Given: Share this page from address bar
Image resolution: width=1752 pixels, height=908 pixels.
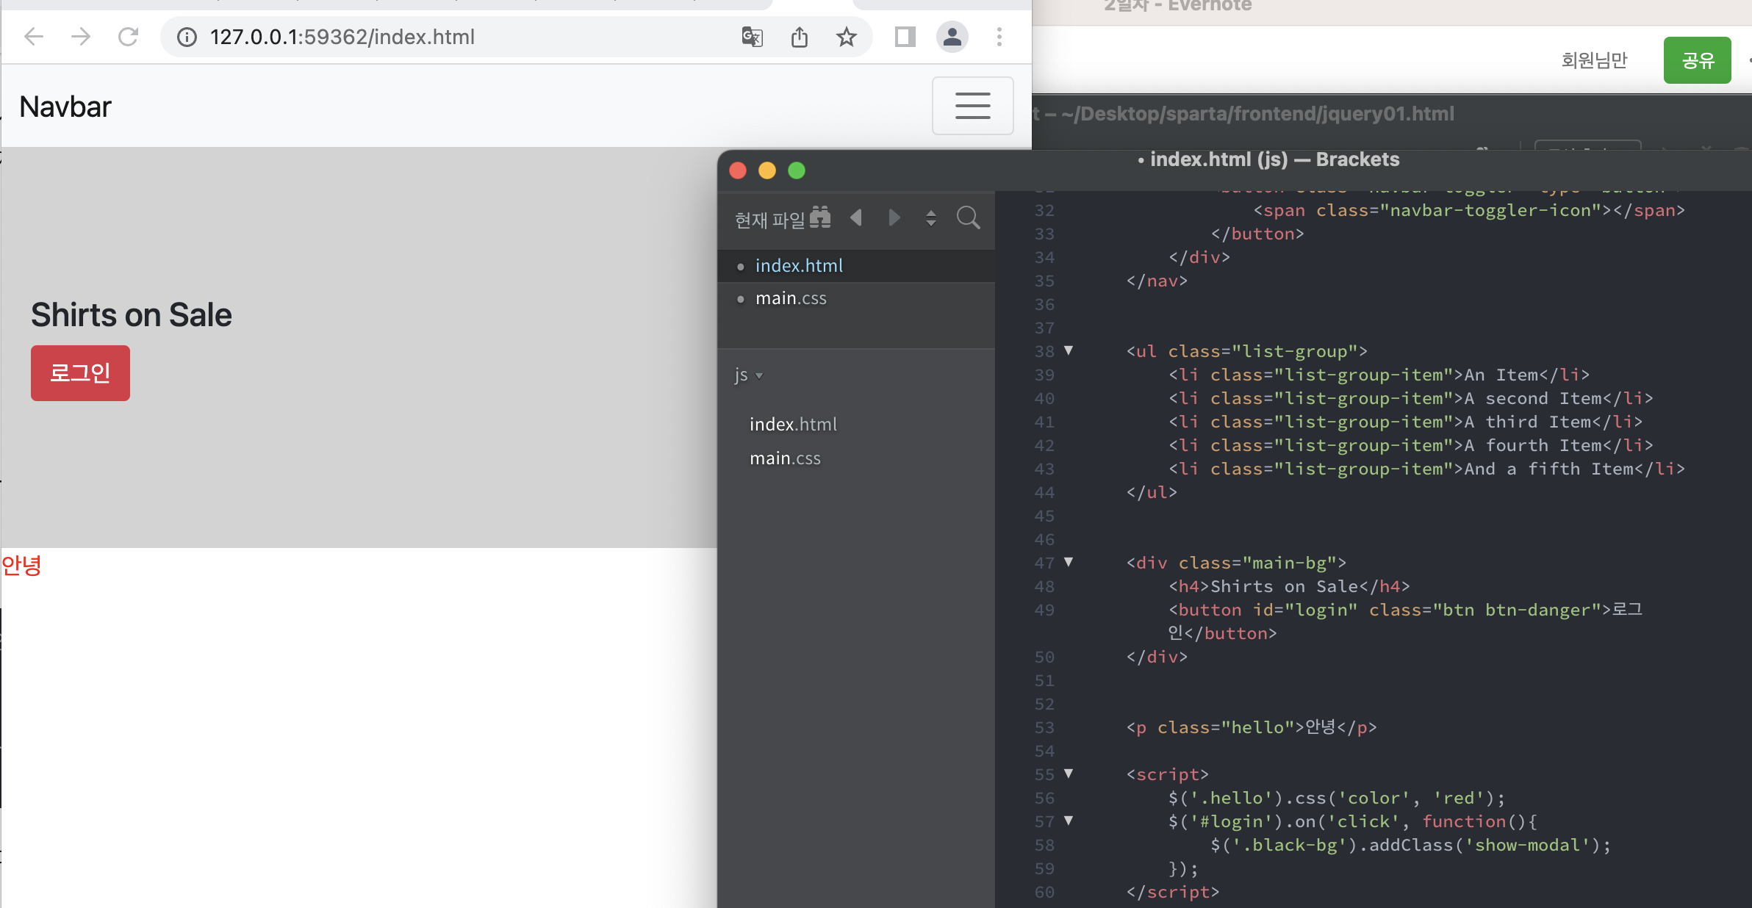Looking at the screenshot, I should pyautogui.click(x=800, y=37).
